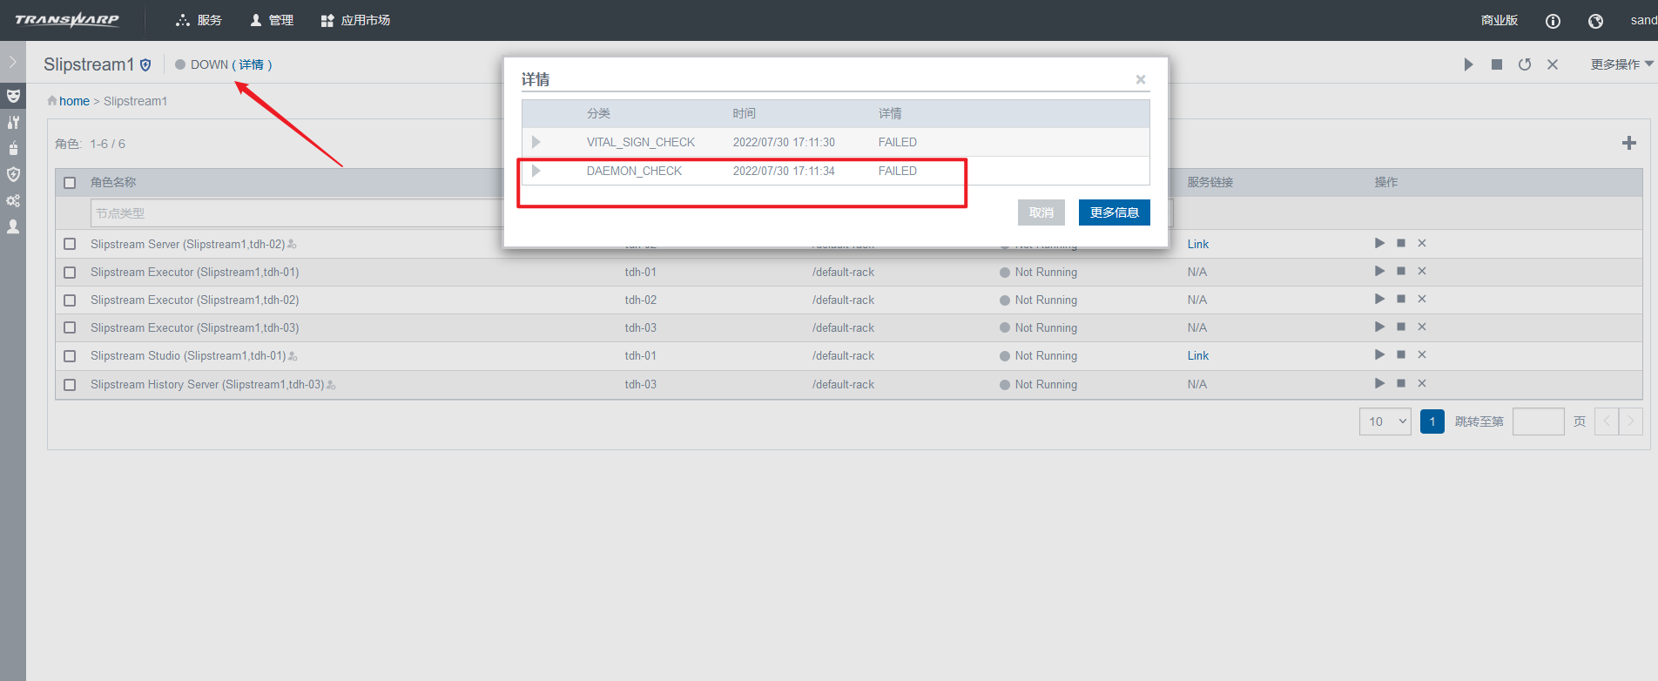Start Slipstream Executor tdh-02 role
The height and width of the screenshot is (681, 1658).
[1379, 299]
